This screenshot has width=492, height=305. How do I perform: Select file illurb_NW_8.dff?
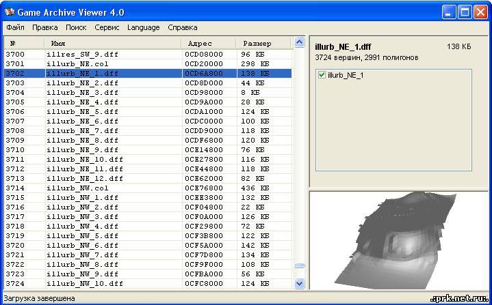(83, 264)
